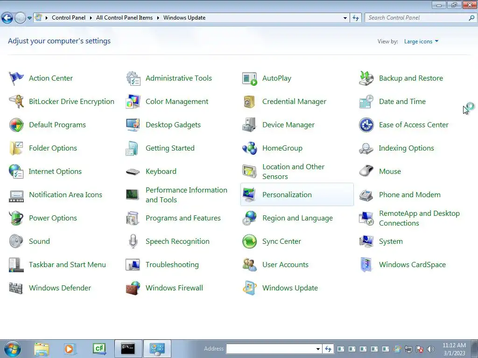
Task: Refresh the Control Panel address bar
Action: tap(356, 18)
